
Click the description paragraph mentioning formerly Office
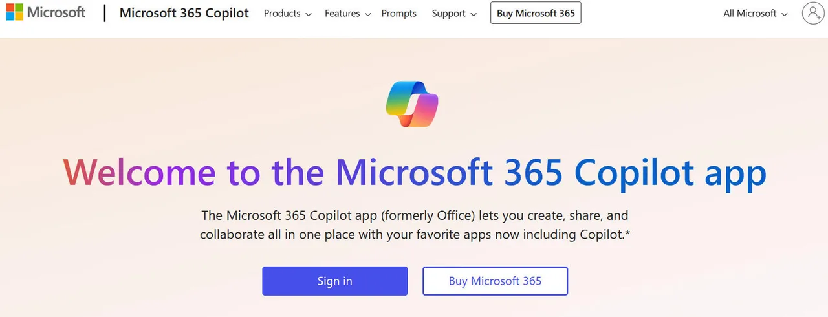pyautogui.click(x=414, y=224)
